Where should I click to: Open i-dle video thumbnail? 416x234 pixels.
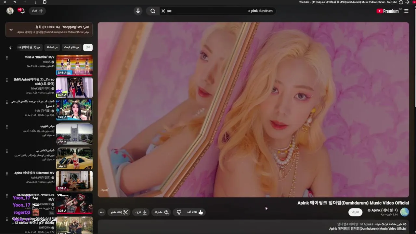pos(74,110)
